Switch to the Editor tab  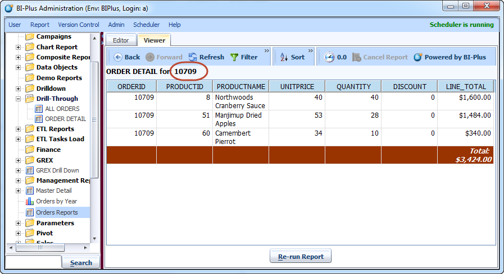point(121,40)
